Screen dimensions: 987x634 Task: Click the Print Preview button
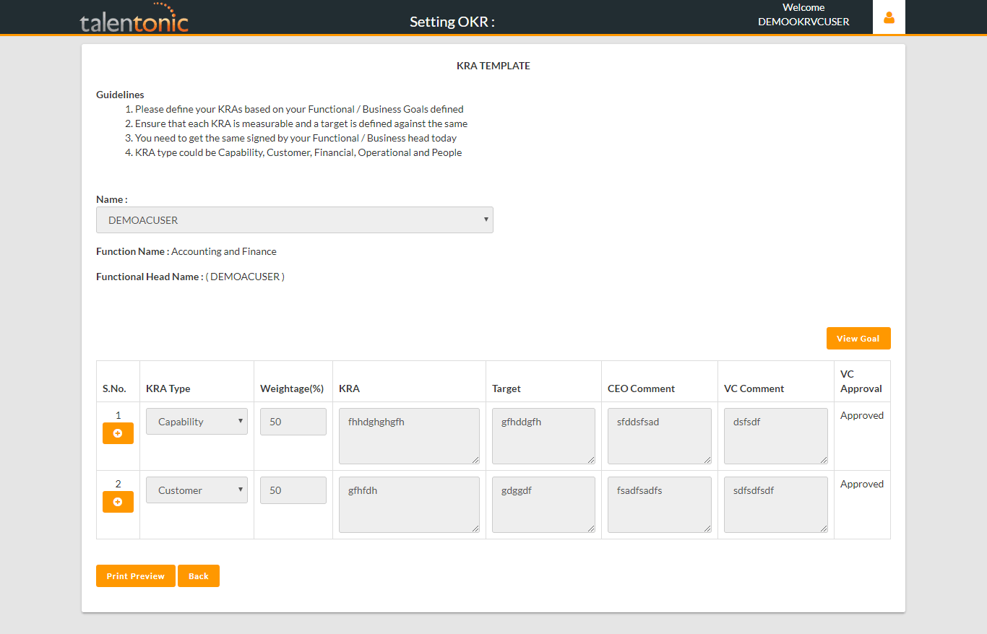coord(136,576)
